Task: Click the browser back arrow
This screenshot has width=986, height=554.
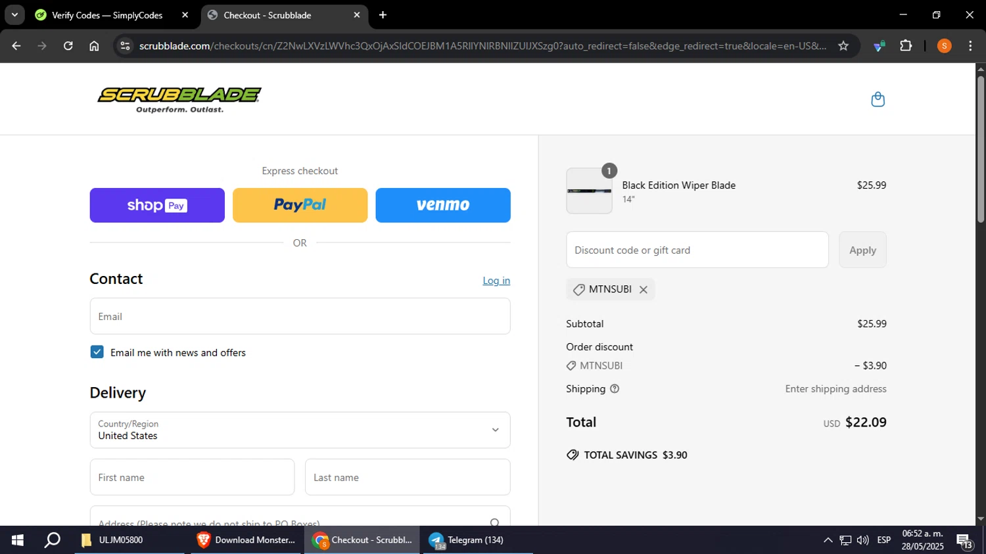Action: click(x=16, y=46)
